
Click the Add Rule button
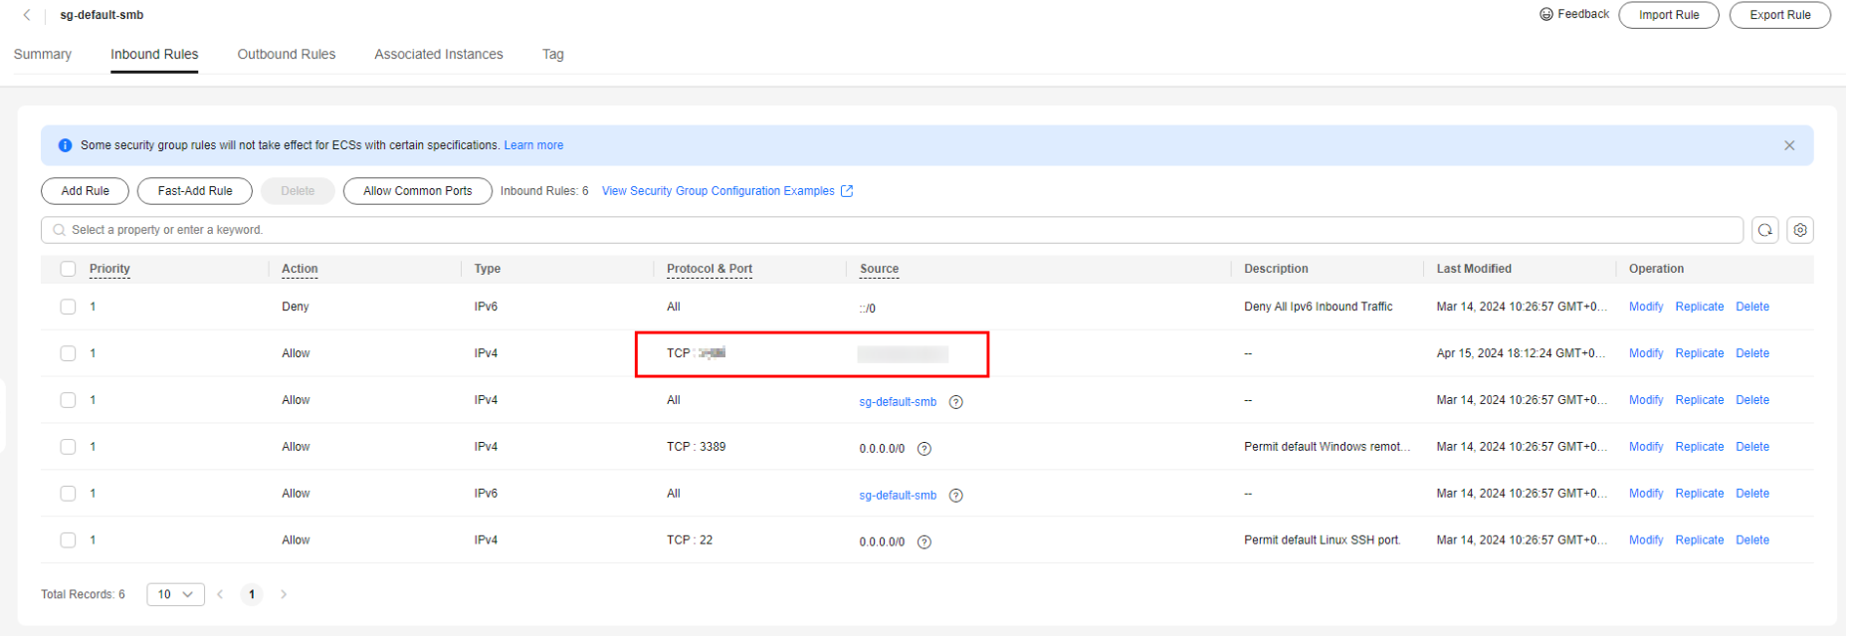click(86, 191)
